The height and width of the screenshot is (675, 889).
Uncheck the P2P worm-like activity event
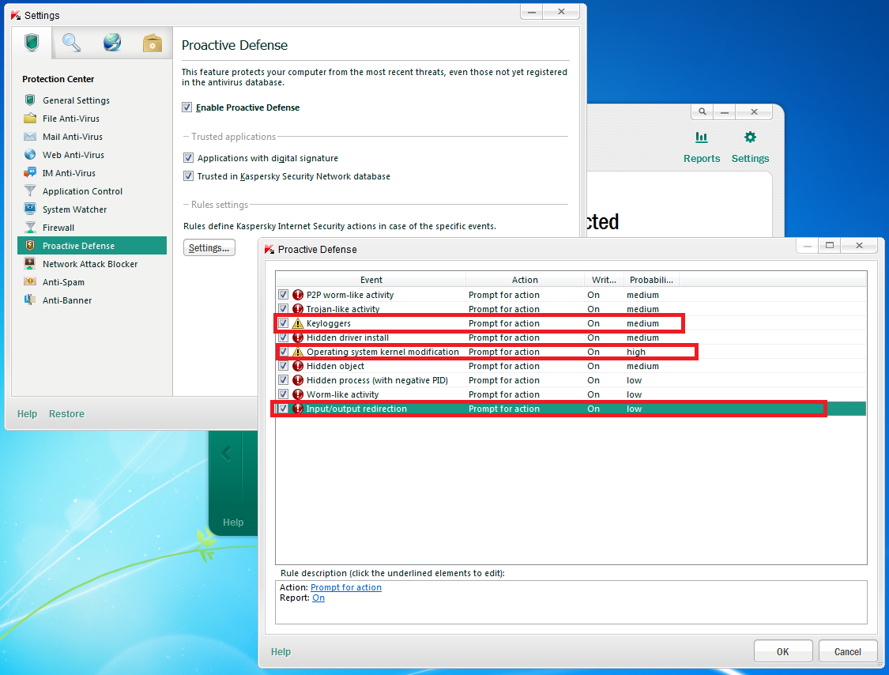(284, 295)
